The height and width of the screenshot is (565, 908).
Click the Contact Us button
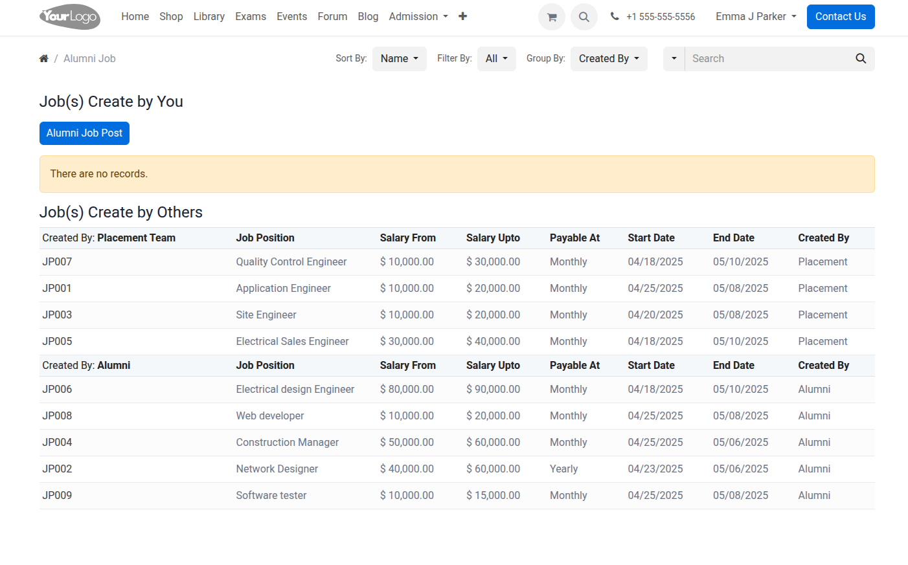pos(841,17)
